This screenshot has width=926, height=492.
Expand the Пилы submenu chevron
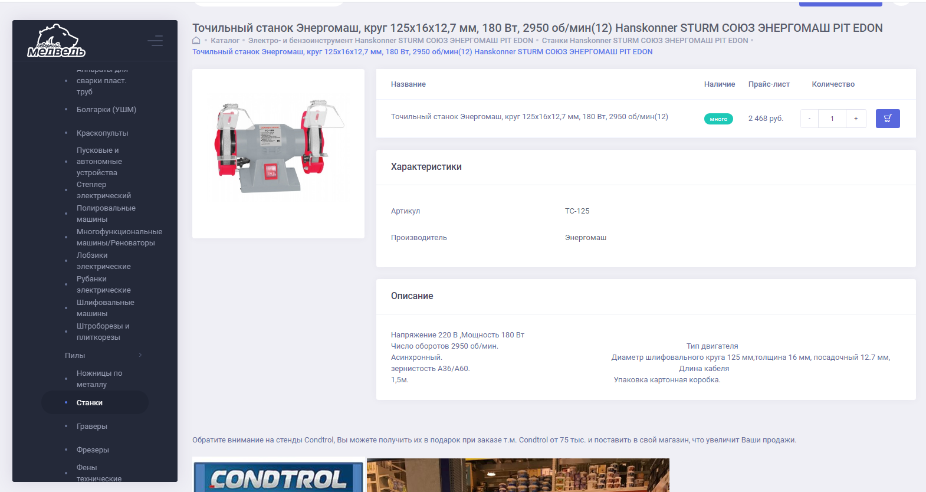[x=140, y=355]
